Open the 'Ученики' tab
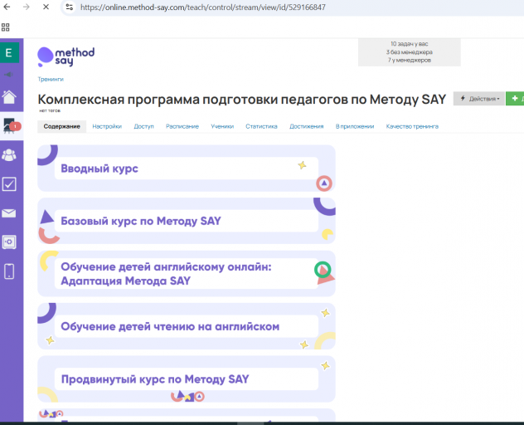Viewport: 524px width, 425px height. tap(222, 126)
